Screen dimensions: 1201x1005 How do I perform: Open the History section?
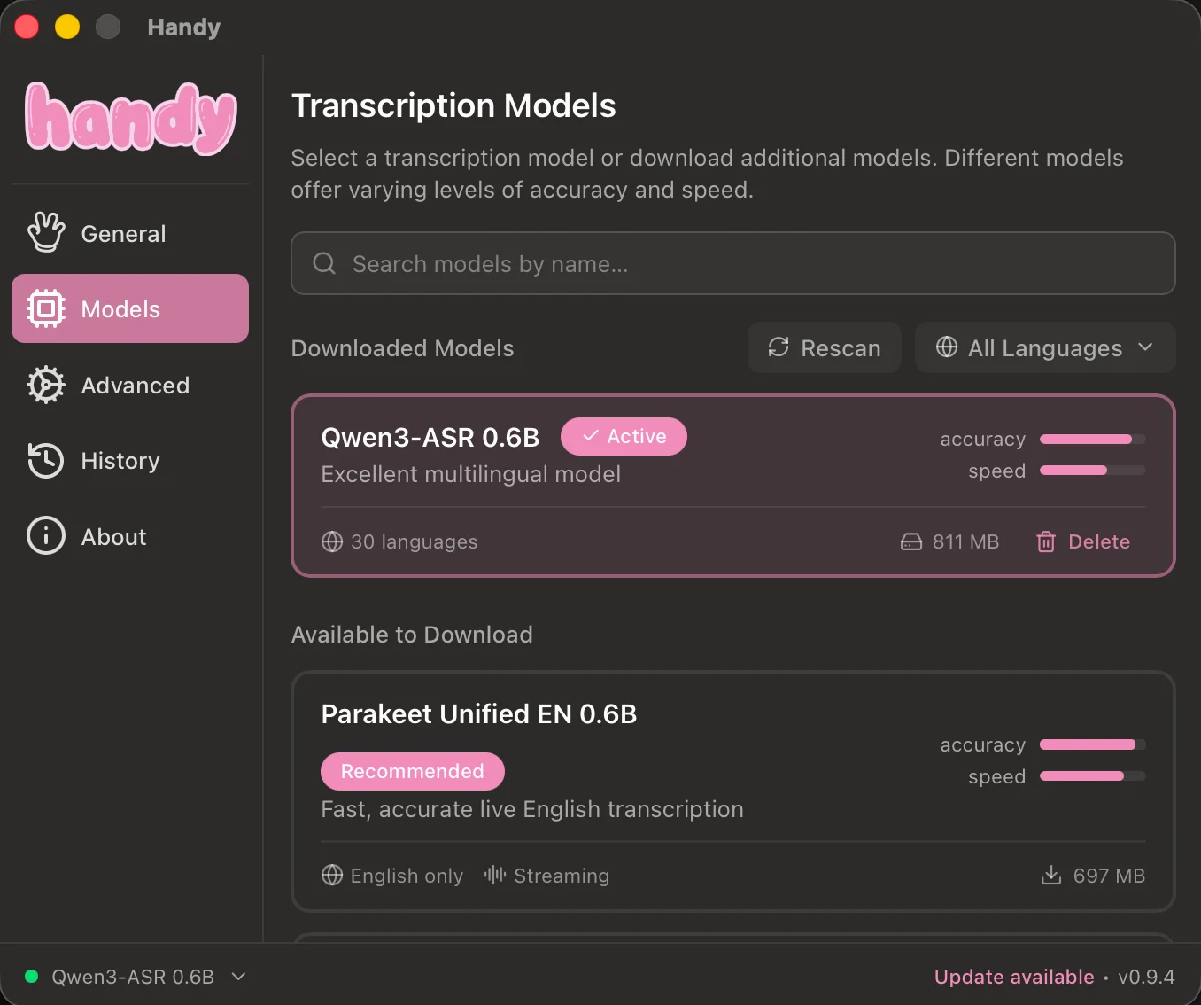(130, 461)
